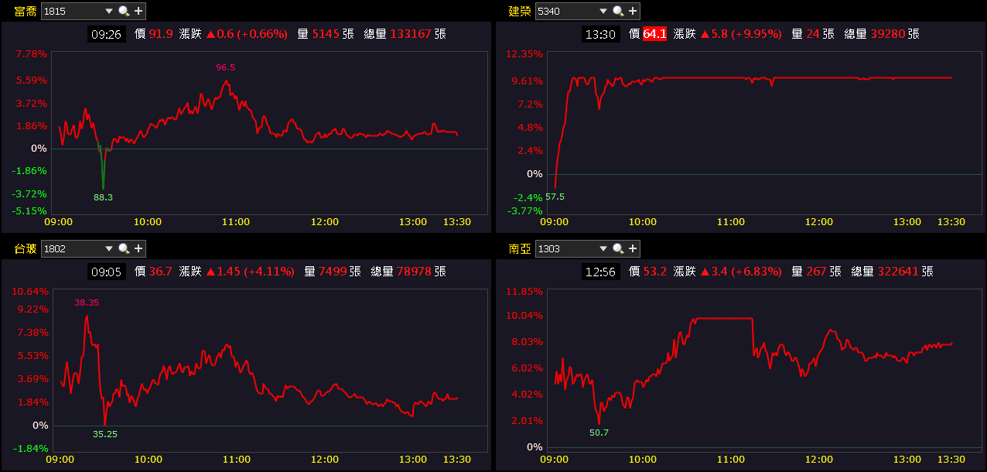Open the code 1303 dropdown in 南亞 panel
The height and width of the screenshot is (472, 987).
click(x=603, y=248)
